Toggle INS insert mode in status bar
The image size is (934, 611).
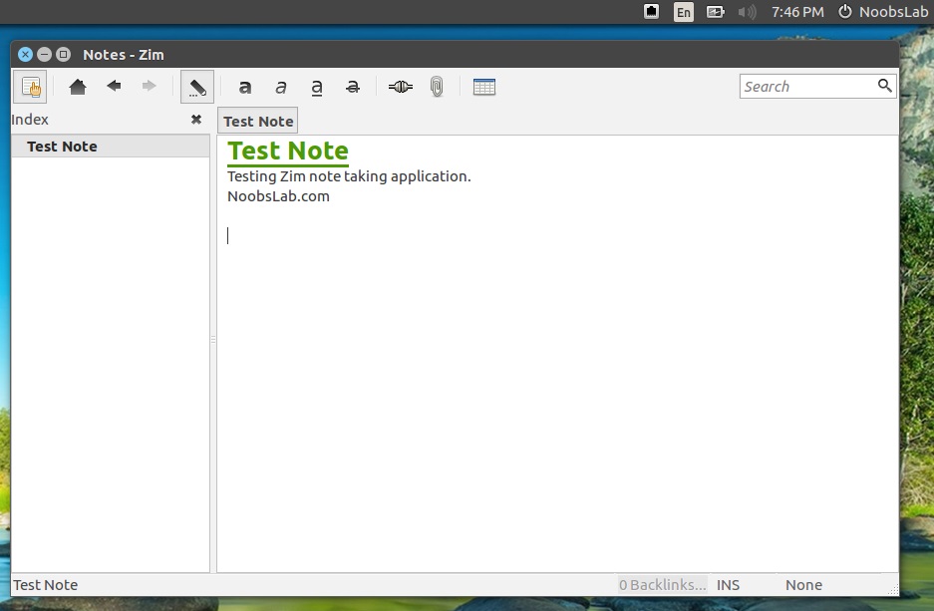tap(728, 585)
